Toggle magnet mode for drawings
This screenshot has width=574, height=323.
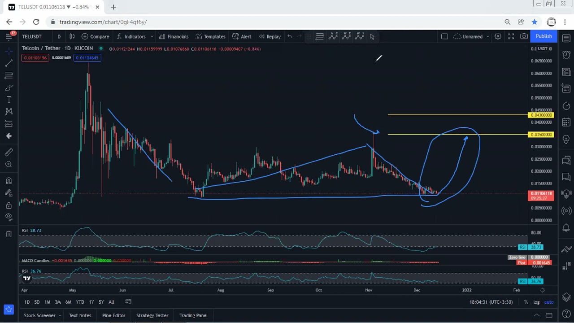tap(9, 181)
